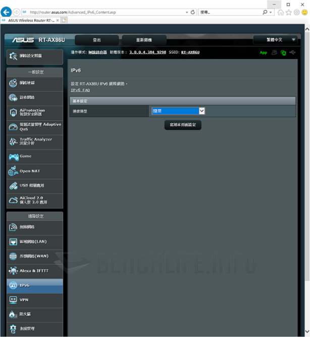Open the connection type dropdown
This screenshot has width=310, height=337.
[x=178, y=111]
